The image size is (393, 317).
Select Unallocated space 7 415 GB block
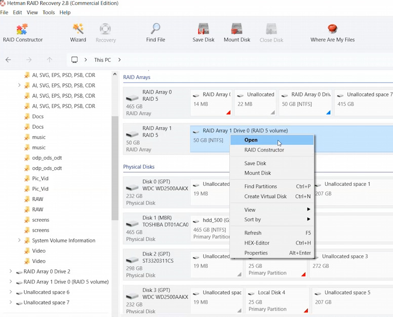point(364,103)
